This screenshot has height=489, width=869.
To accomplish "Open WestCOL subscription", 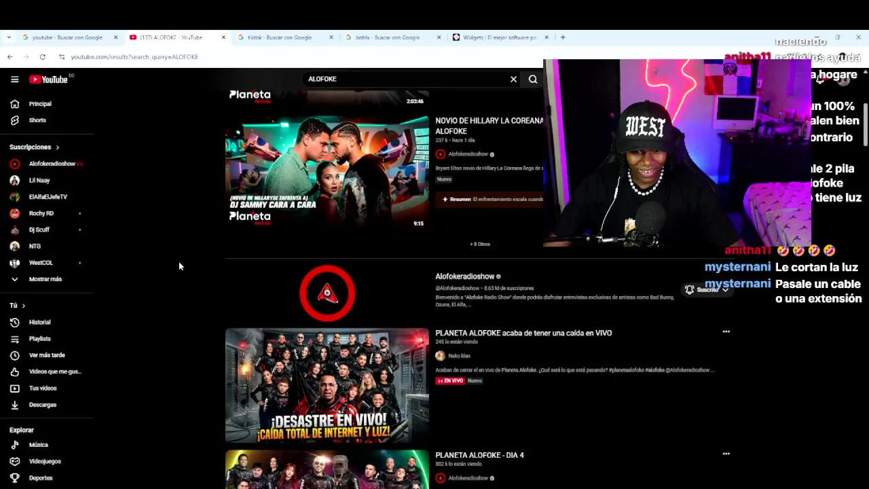I will [x=41, y=263].
